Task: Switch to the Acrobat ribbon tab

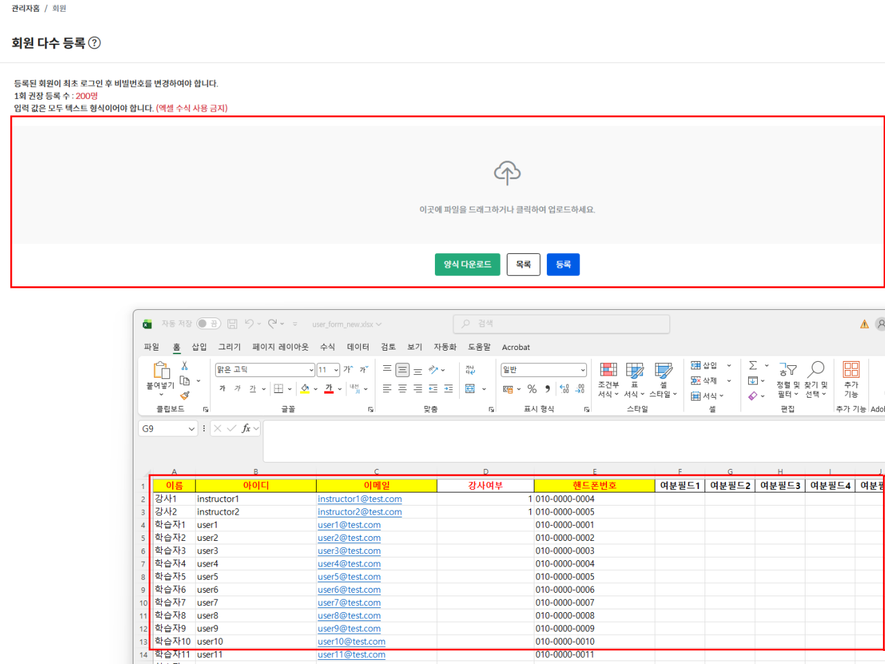Action: coord(516,347)
